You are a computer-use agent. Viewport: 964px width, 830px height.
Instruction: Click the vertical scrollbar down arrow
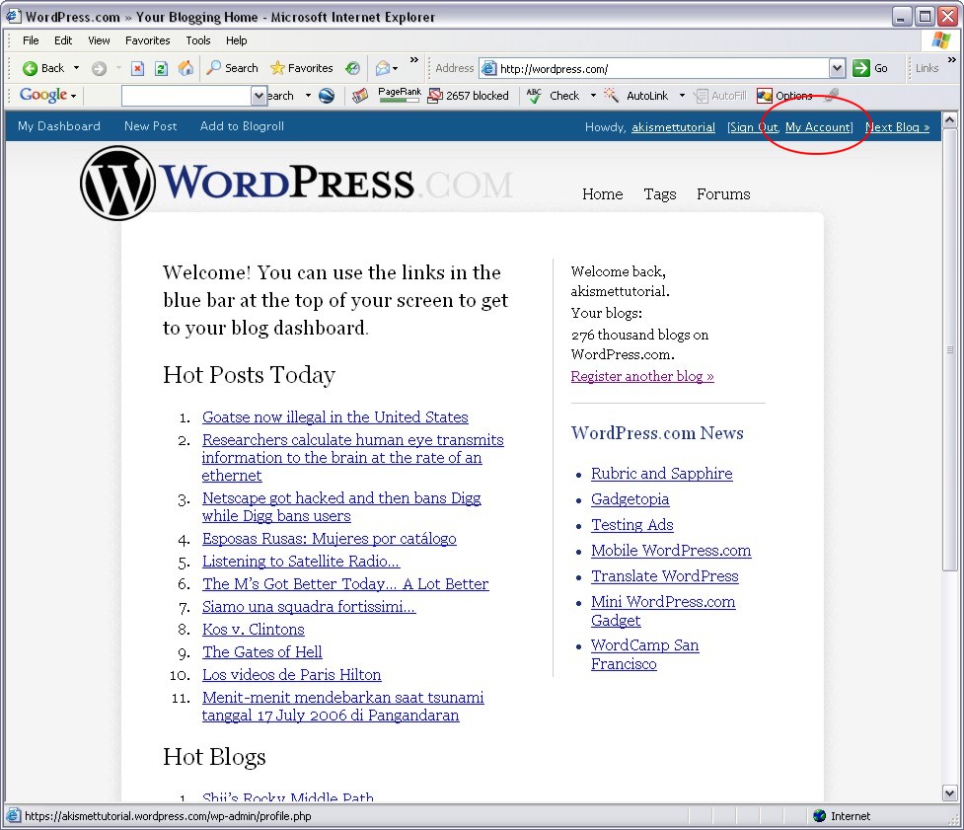click(949, 793)
